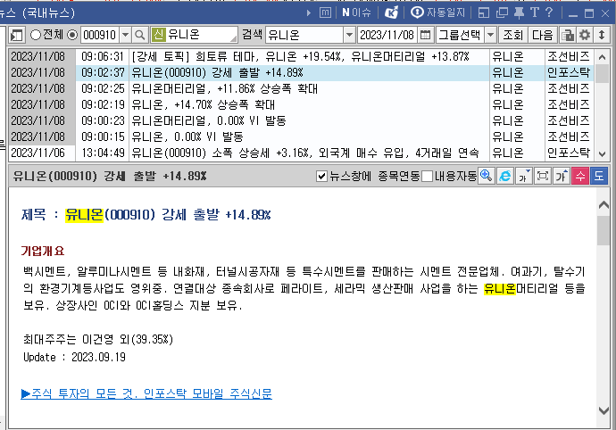616x430 pixels.
Task: Click the 000910 stock code input
Action: click(x=100, y=35)
